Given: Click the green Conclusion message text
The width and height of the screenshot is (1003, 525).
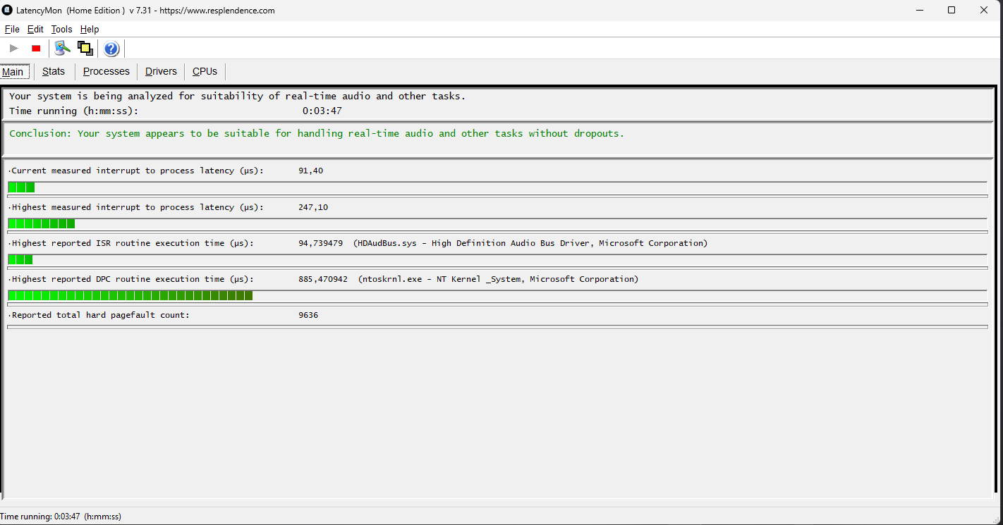Looking at the screenshot, I should [317, 134].
